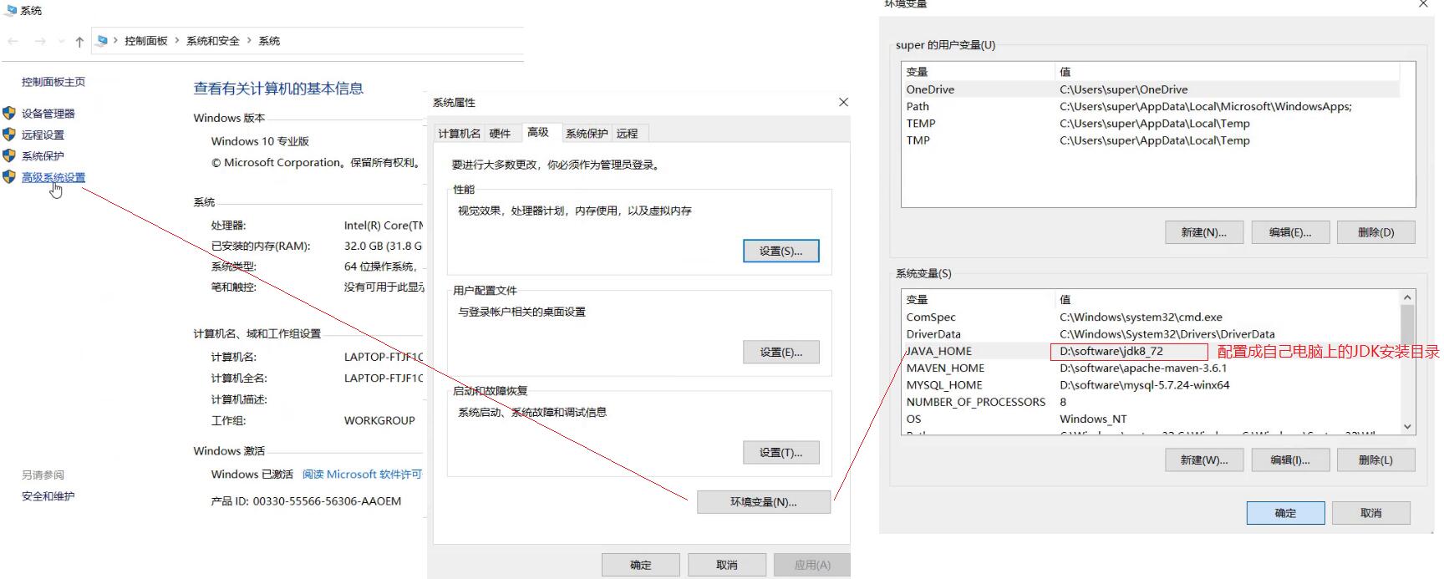Click 取消 in System Properties dialog
The image size is (1444, 579).
(727, 565)
